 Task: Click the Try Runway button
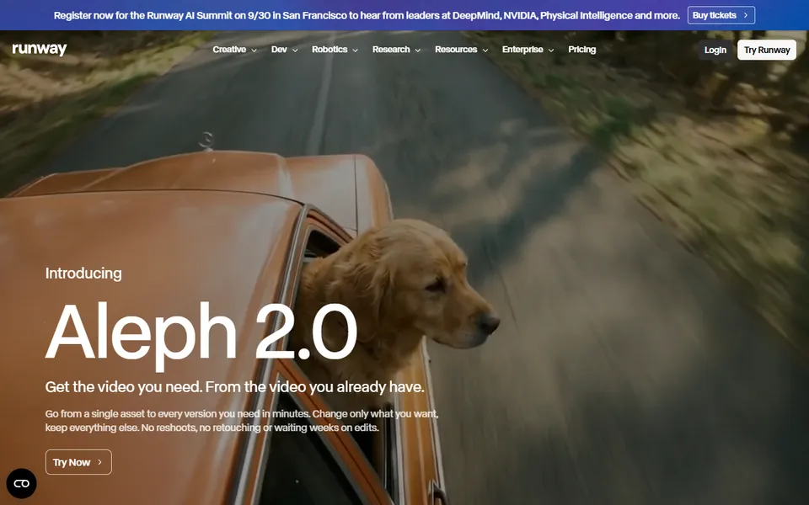pos(767,50)
